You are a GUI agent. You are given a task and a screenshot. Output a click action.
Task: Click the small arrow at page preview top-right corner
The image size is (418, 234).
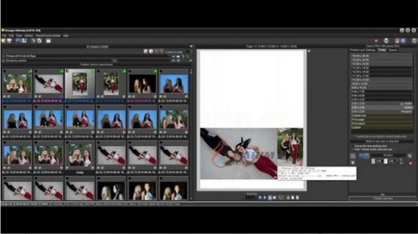pyautogui.click(x=309, y=51)
